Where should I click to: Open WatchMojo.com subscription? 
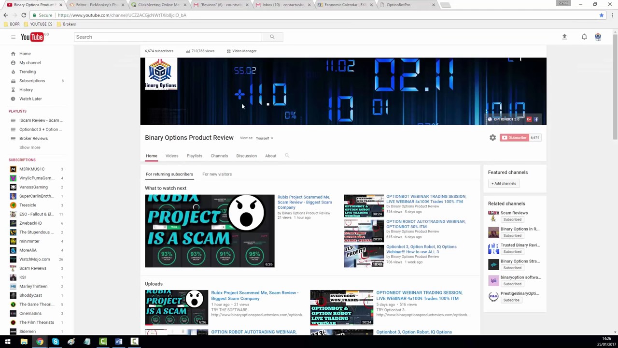click(34, 259)
